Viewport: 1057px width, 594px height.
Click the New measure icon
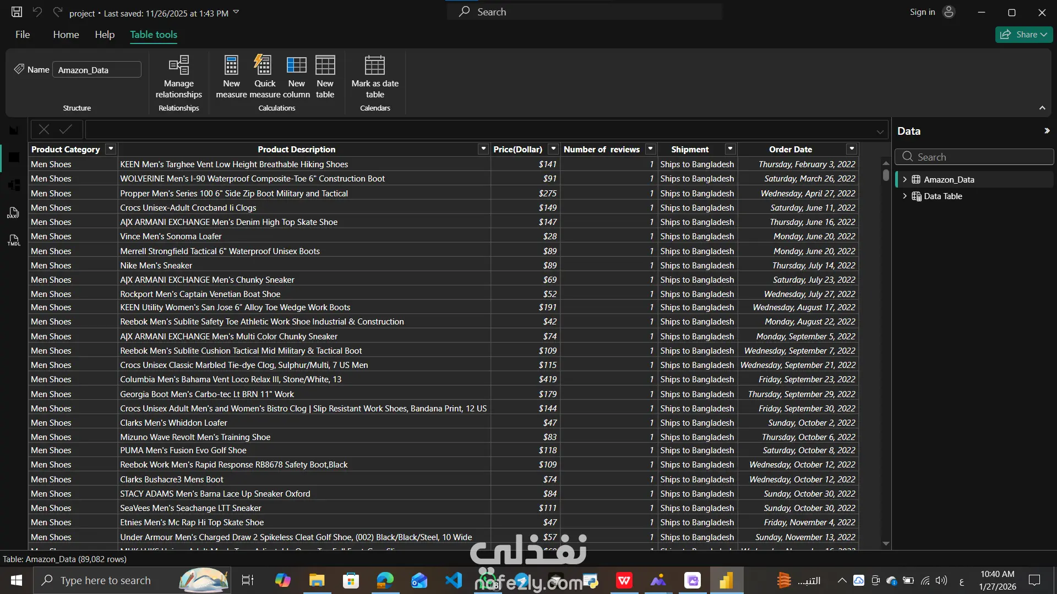pos(231,65)
